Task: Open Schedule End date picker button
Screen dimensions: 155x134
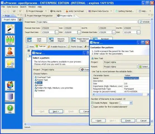Action: [139, 32]
